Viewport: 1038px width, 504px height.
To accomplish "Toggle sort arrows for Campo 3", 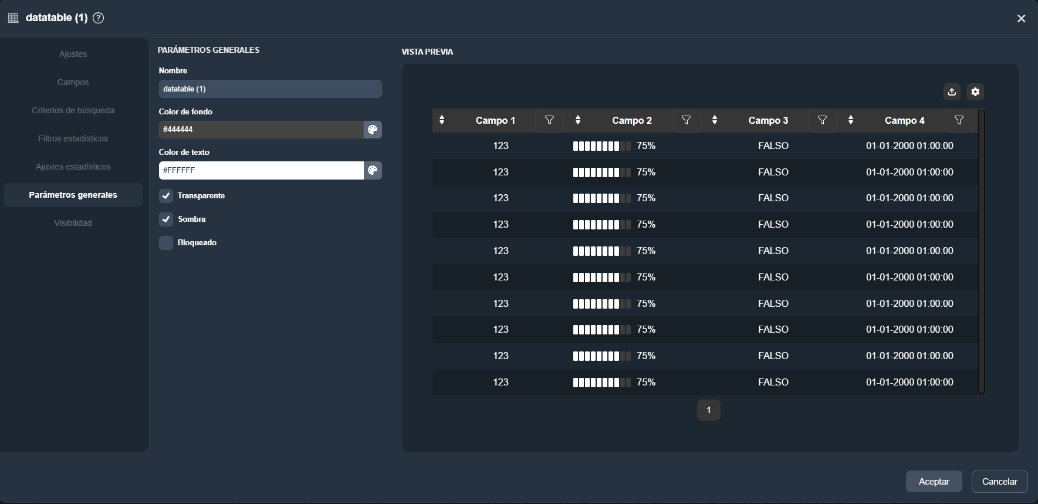I will pyautogui.click(x=714, y=120).
